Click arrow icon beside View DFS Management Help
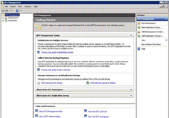 (37, 111)
